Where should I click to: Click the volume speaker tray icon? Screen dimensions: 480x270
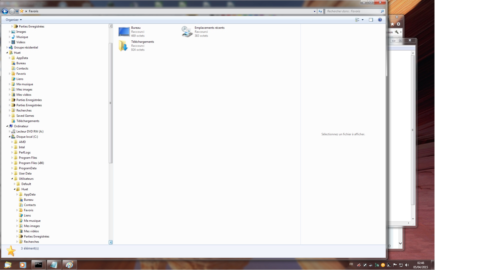[x=407, y=265]
